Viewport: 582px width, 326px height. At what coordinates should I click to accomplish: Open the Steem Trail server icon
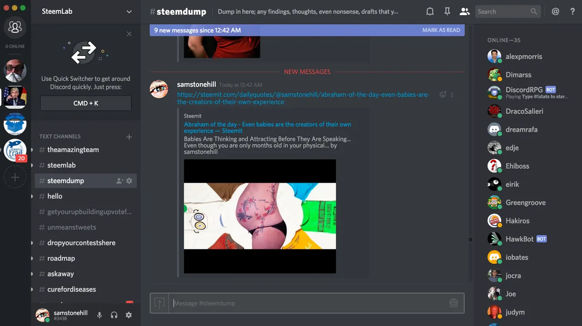[15, 150]
